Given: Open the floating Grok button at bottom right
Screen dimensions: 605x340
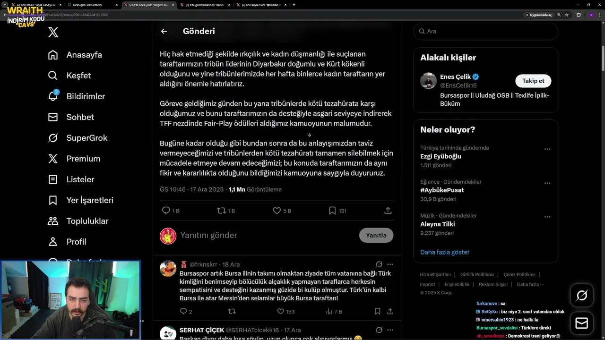Looking at the screenshot, I should pos(582,296).
